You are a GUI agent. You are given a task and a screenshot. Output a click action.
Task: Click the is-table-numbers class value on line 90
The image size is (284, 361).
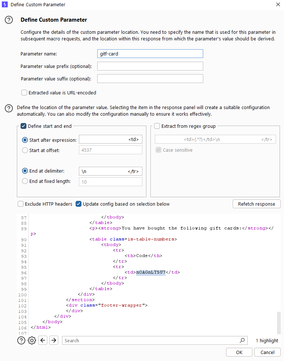[x=151, y=239]
